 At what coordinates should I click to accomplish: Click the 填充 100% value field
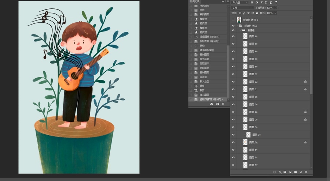270,13
